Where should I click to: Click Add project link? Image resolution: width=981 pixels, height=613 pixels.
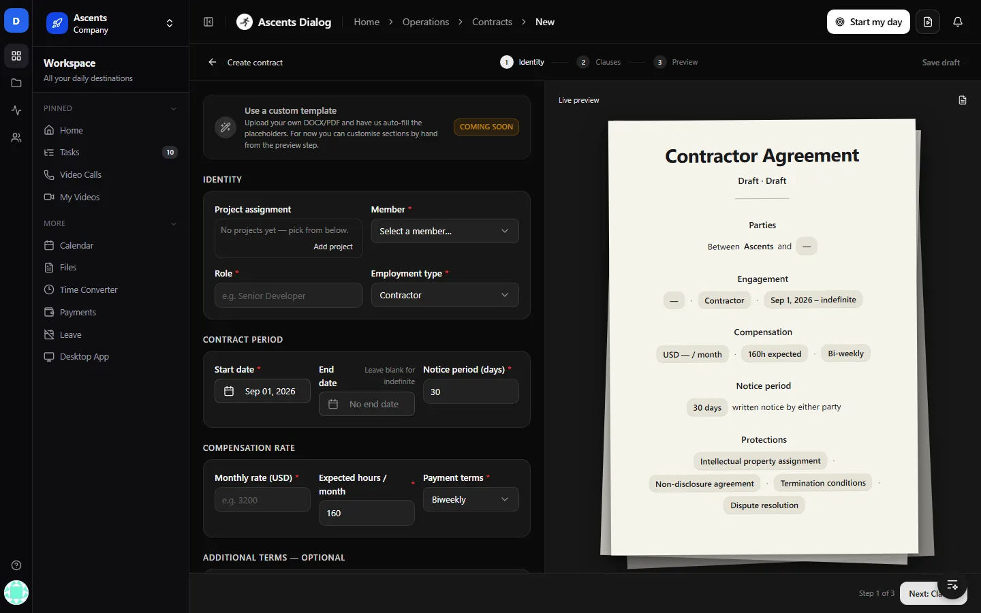click(333, 247)
